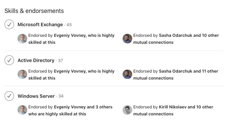Viewport: 227px width, 120px height.
Task: Select Kirill Nikolaev and 10 other mutual connections
Action: pos(173,110)
